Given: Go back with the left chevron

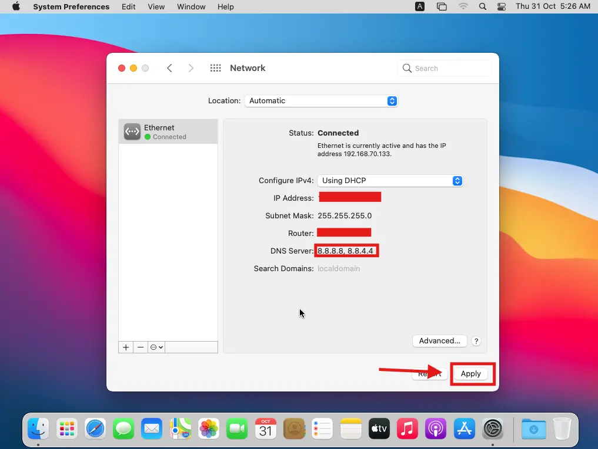Looking at the screenshot, I should click(170, 68).
